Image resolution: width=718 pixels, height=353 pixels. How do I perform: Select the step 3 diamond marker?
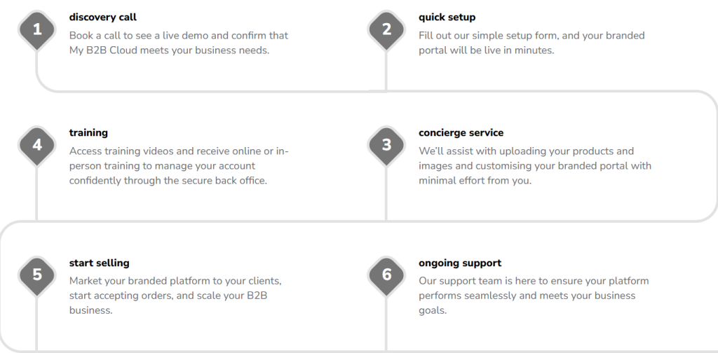pyautogui.click(x=386, y=145)
